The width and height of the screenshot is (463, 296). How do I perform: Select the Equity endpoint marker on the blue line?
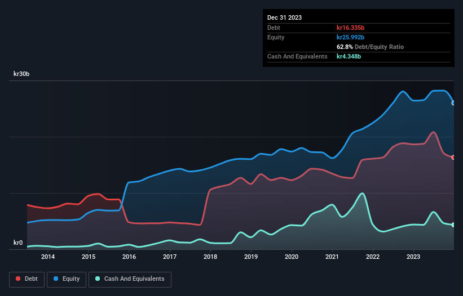[453, 103]
